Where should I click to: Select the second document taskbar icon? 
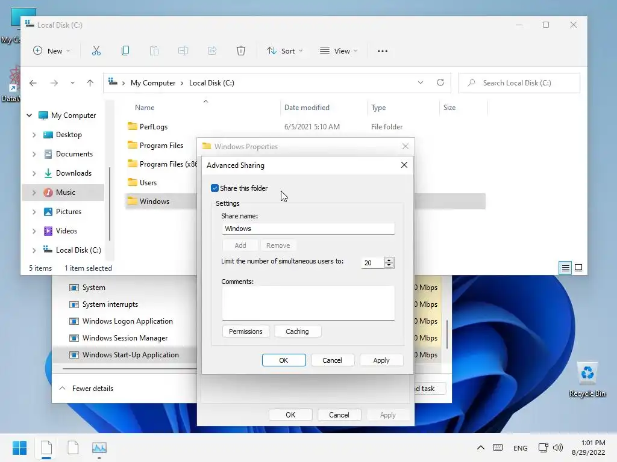[73, 448]
